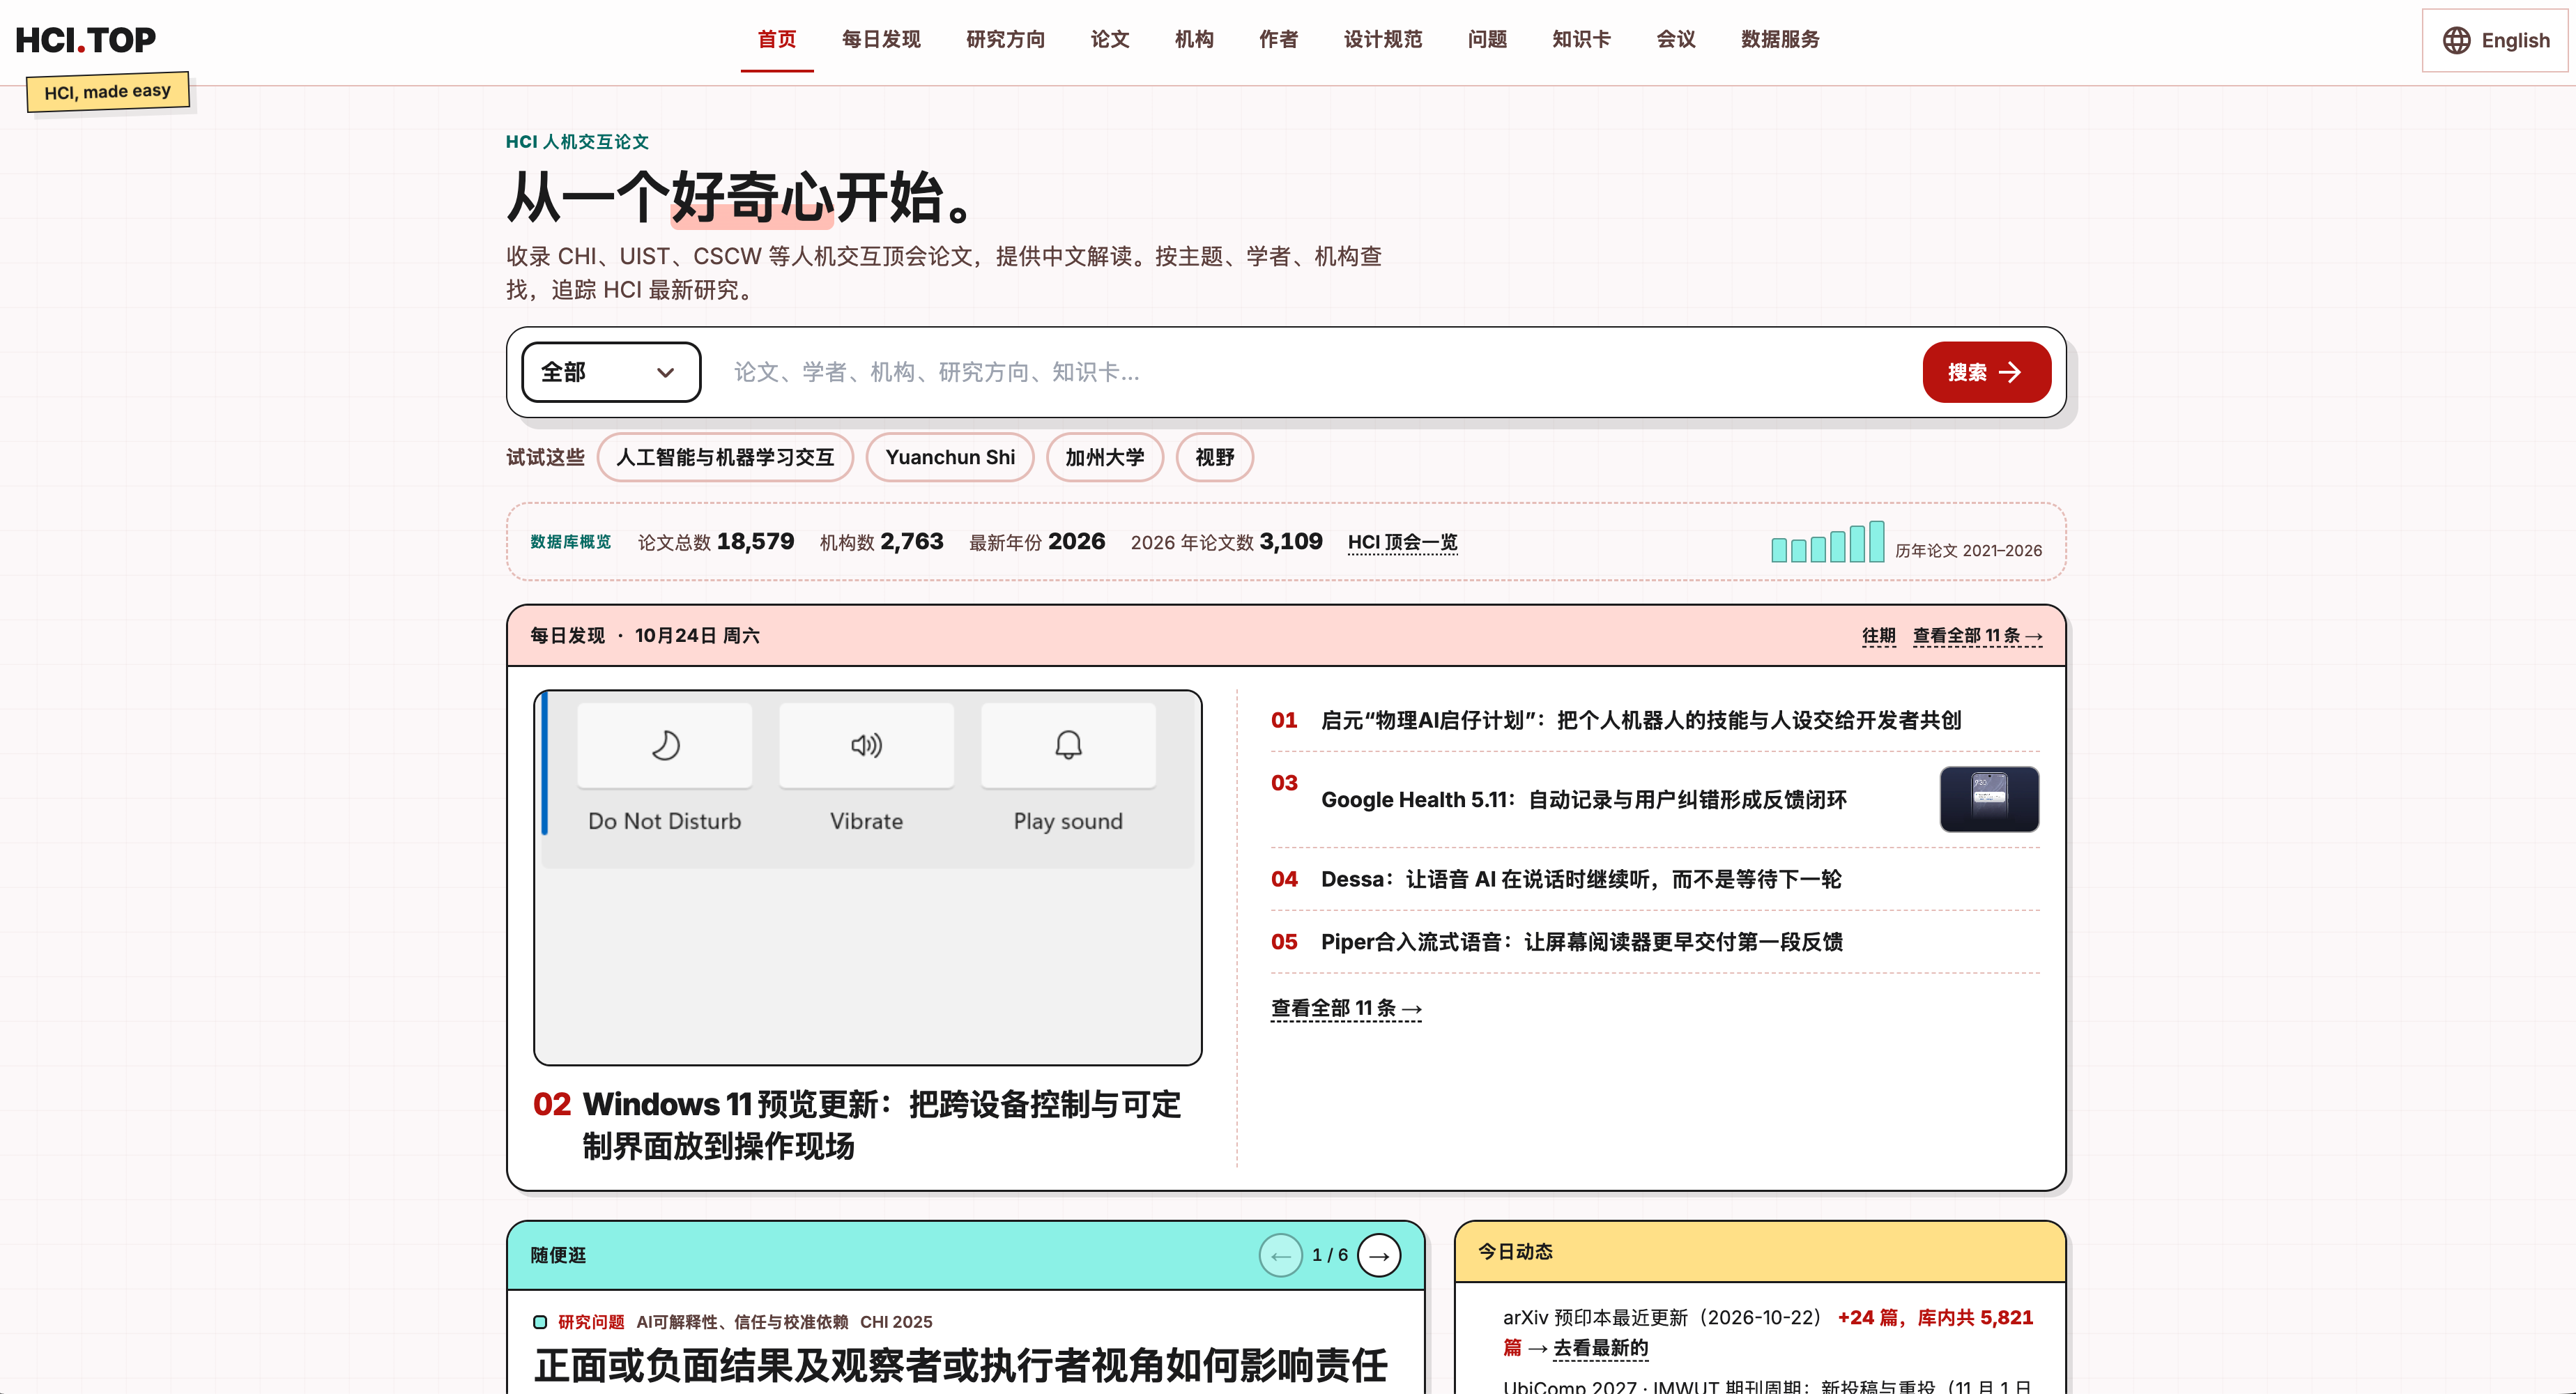
Task: Click the HCI.TOP logo
Action: point(86,40)
